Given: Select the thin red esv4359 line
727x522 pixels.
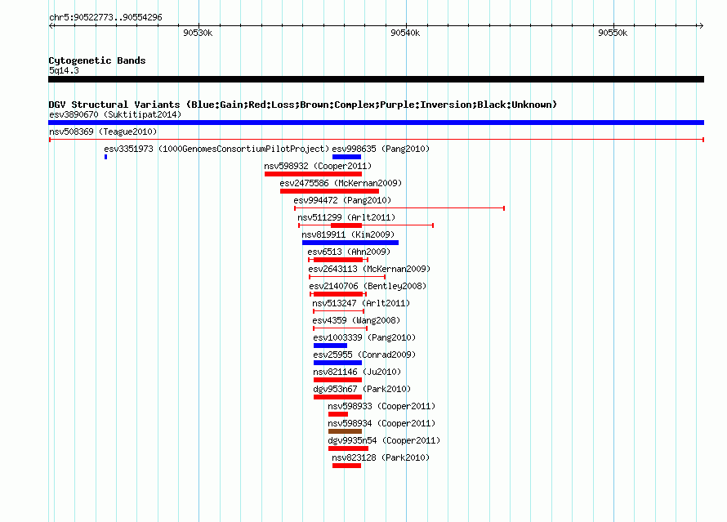Looking at the screenshot, I should tap(340, 328).
